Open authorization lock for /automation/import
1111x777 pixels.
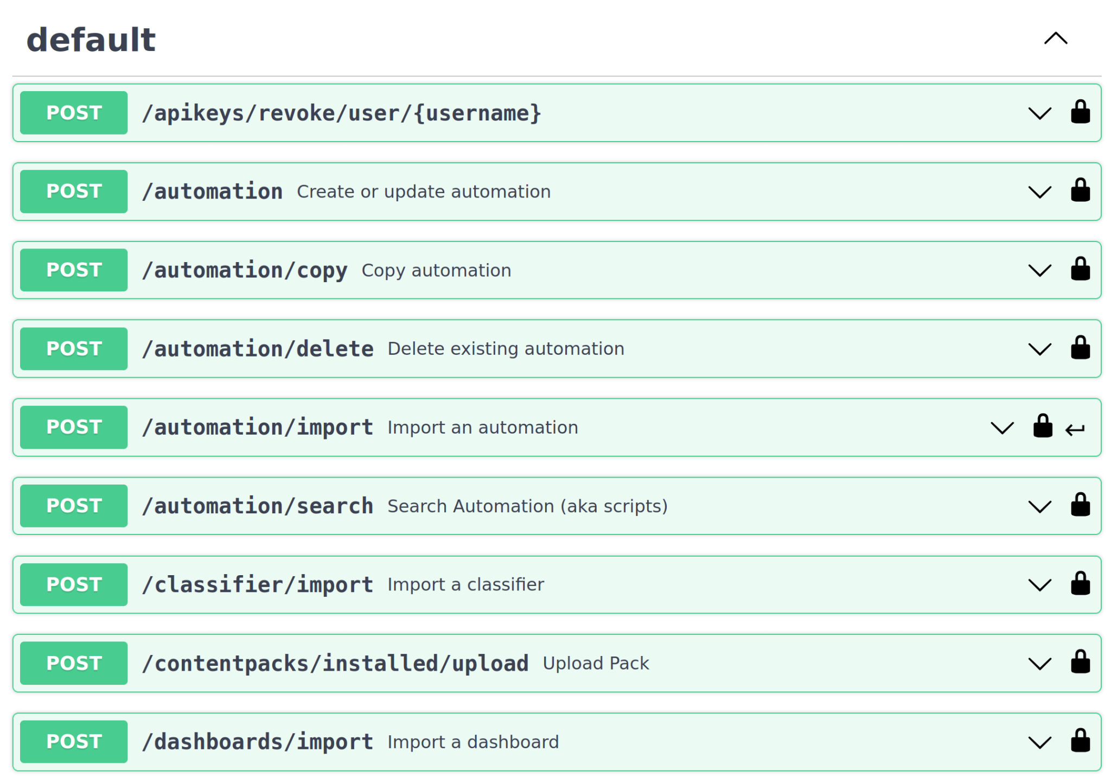tap(1043, 426)
